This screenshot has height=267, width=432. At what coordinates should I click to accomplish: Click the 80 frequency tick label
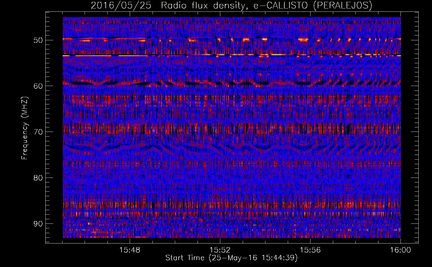click(38, 178)
